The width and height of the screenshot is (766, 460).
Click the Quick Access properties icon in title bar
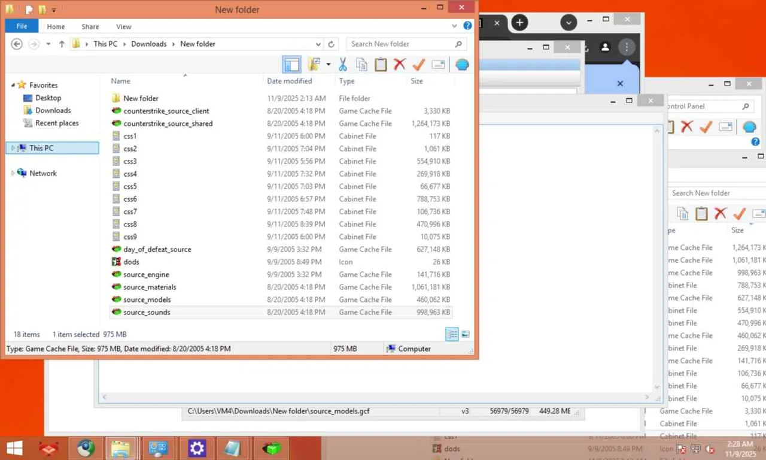29,10
